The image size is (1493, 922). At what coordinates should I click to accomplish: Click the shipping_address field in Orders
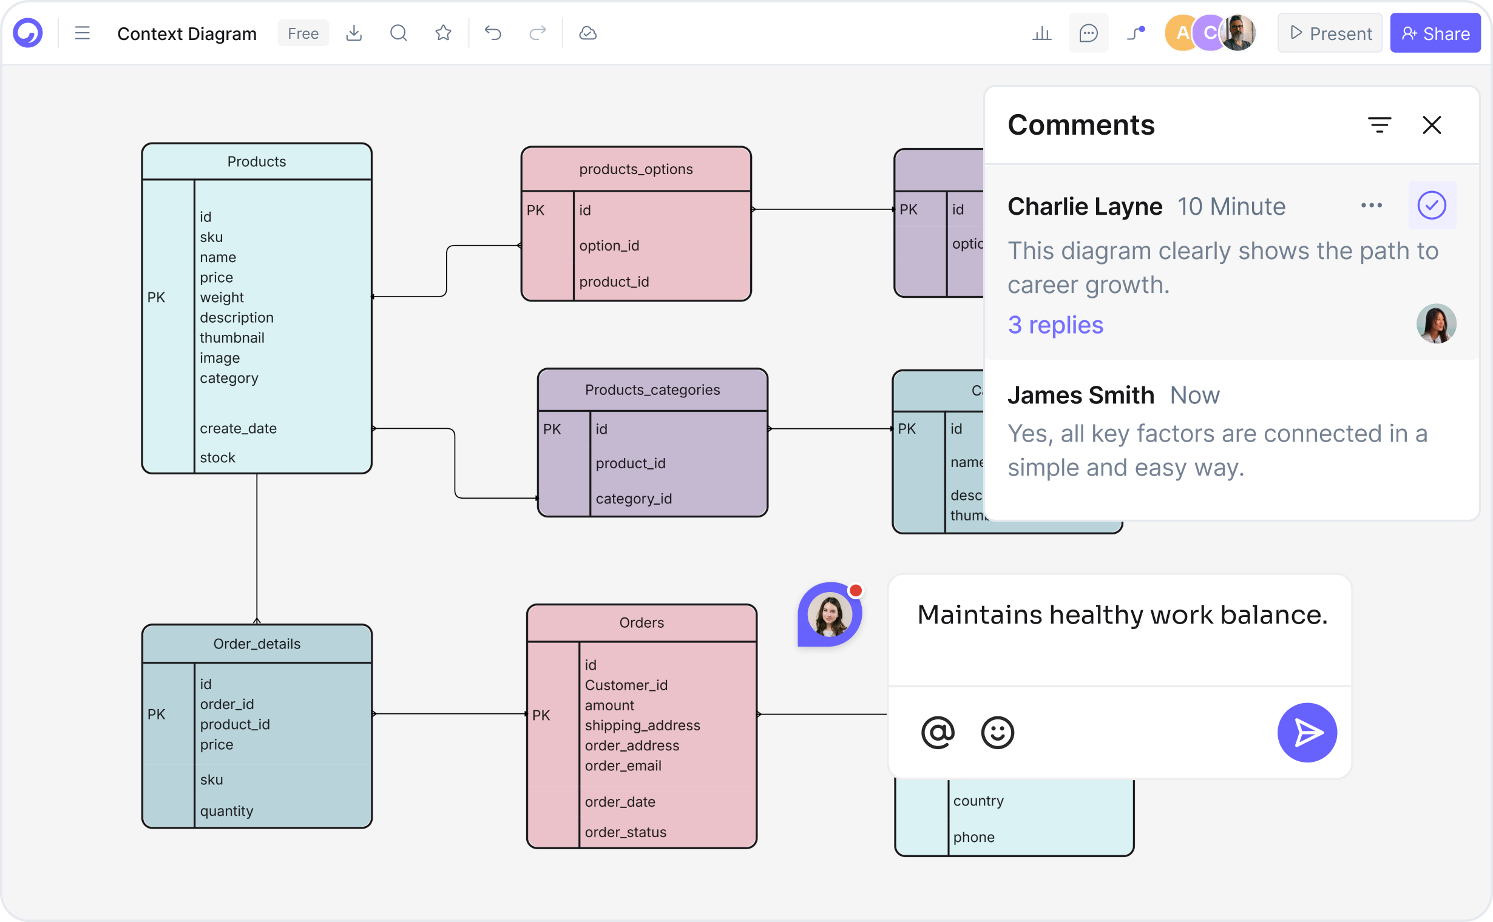(x=642, y=725)
